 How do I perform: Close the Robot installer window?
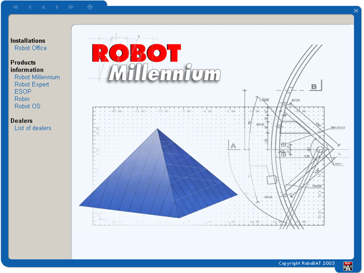(356, 11)
